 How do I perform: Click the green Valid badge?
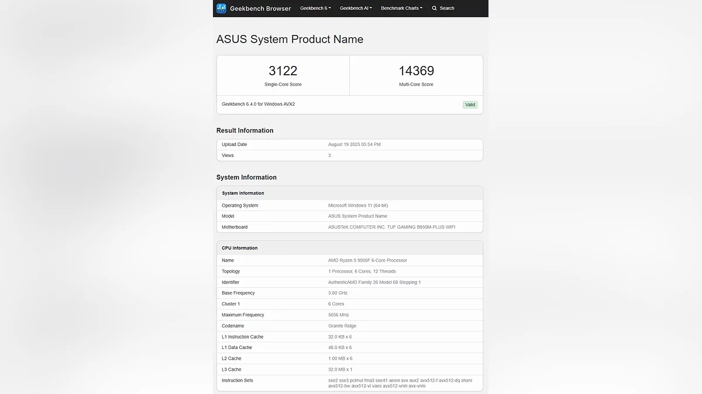pos(470,105)
